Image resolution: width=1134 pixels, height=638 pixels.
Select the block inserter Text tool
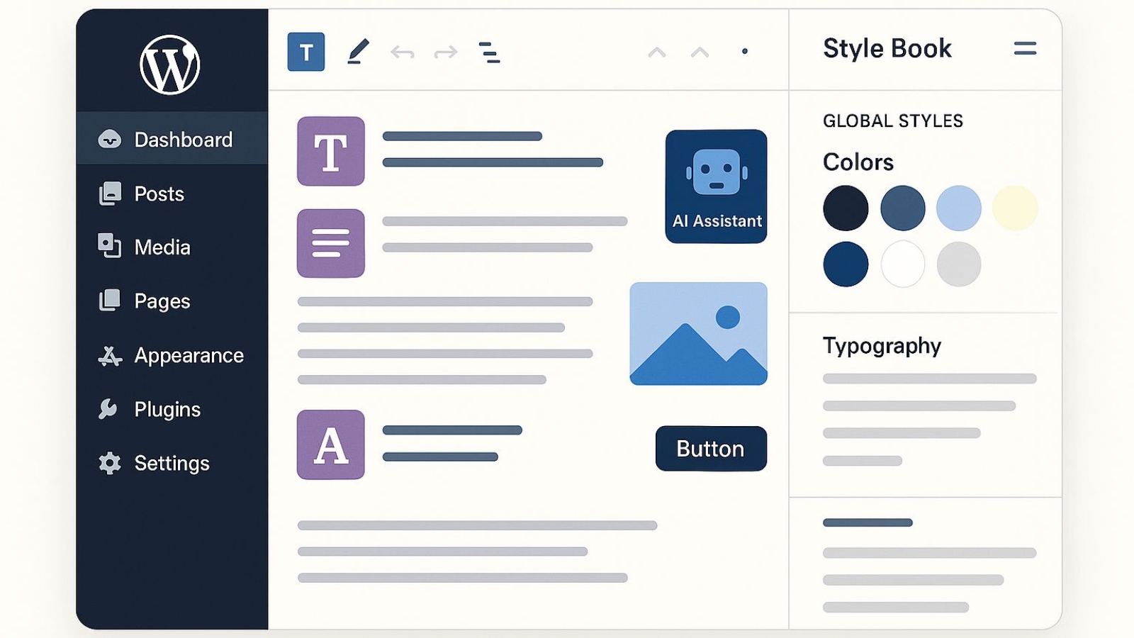click(x=305, y=51)
